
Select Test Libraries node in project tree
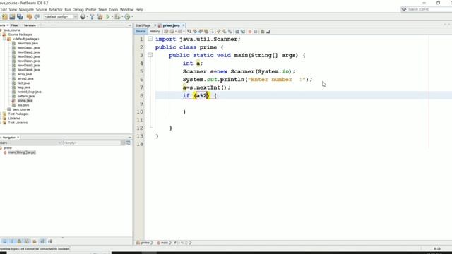pyautogui.click(x=18, y=123)
